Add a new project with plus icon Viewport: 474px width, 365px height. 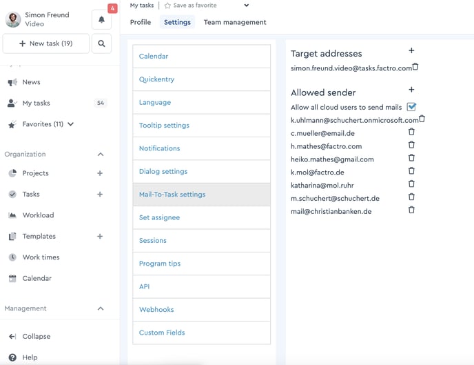click(100, 173)
